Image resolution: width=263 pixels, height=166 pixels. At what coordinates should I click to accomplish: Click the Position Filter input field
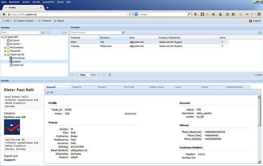click(21, 32)
